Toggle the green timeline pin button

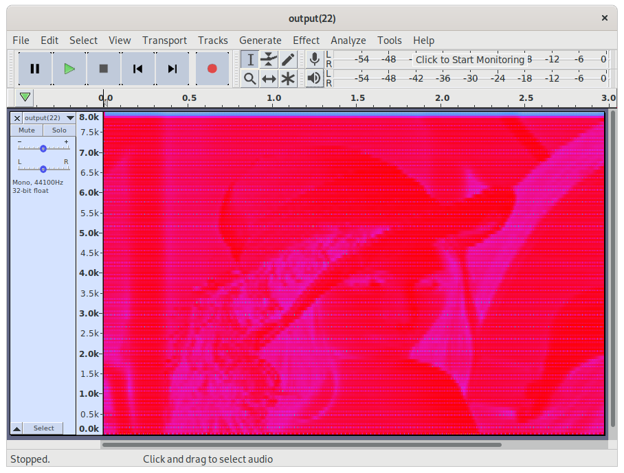click(25, 97)
